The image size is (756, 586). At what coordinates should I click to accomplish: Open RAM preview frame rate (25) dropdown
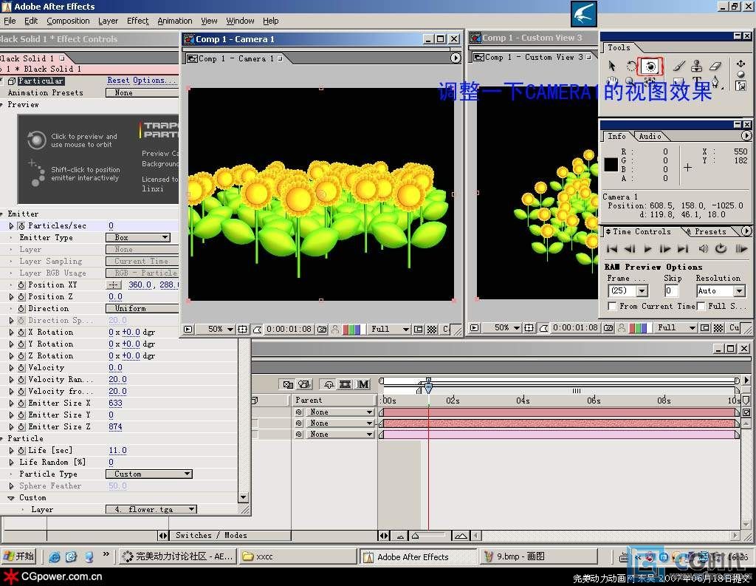pos(628,290)
